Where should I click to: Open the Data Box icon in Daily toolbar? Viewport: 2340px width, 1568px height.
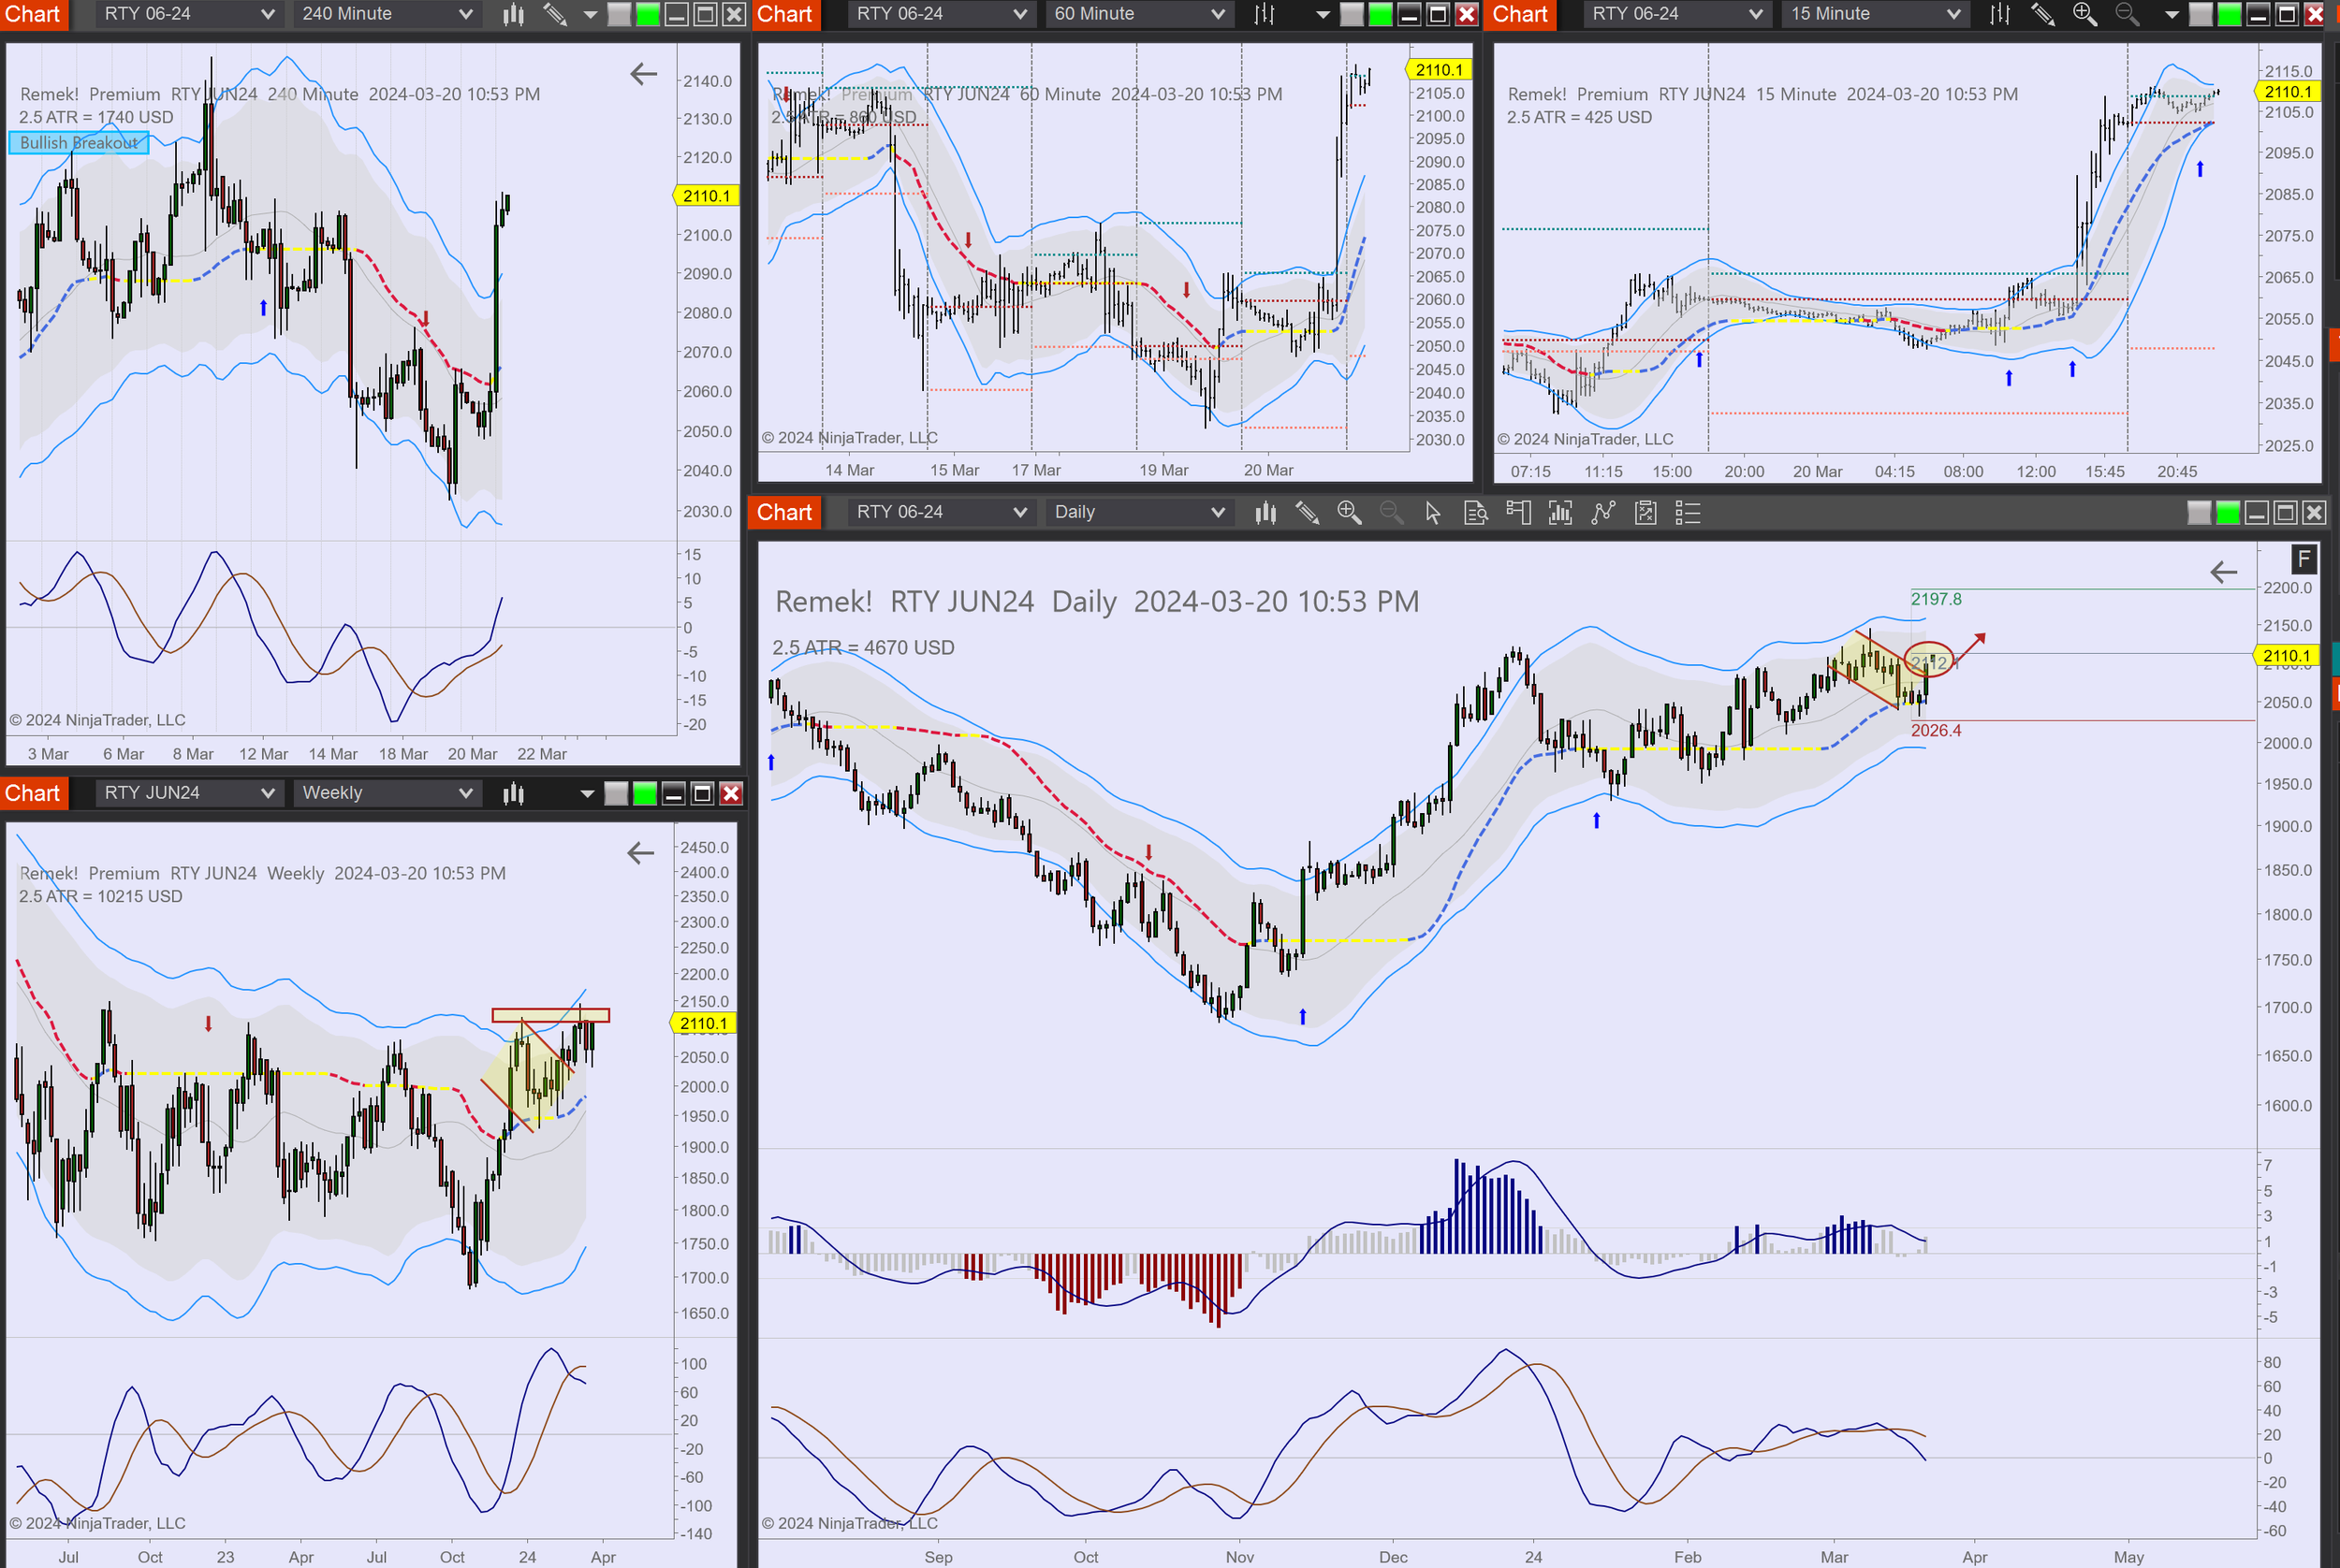(1476, 513)
